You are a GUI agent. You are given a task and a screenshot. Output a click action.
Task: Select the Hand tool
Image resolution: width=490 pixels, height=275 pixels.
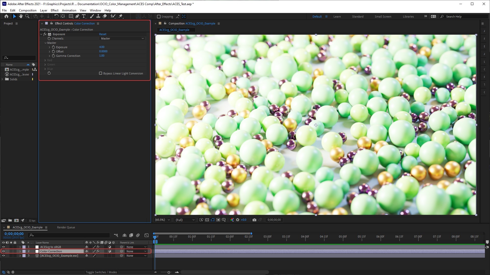click(x=21, y=16)
